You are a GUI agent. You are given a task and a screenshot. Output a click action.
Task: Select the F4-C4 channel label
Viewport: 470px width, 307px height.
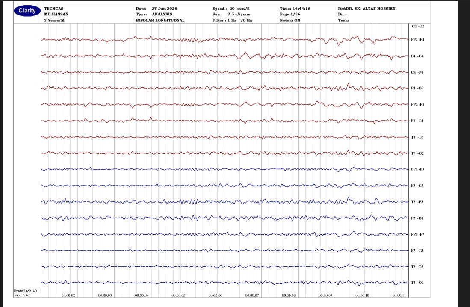tap(417, 56)
